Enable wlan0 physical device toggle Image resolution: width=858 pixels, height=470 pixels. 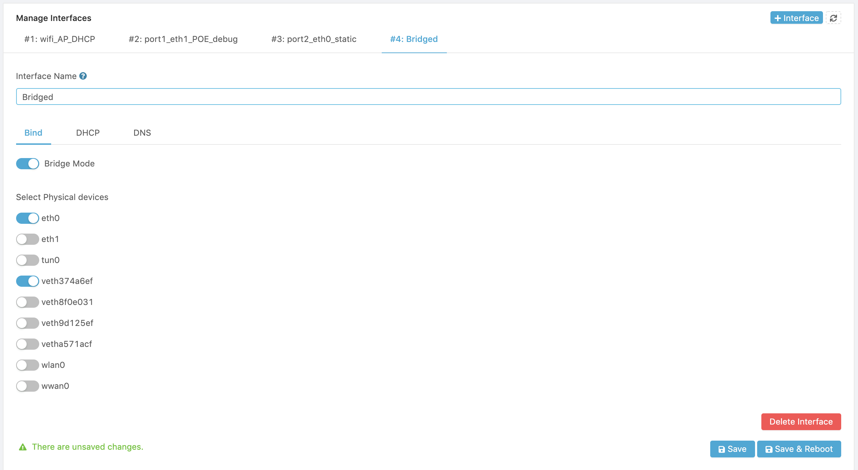click(x=27, y=365)
